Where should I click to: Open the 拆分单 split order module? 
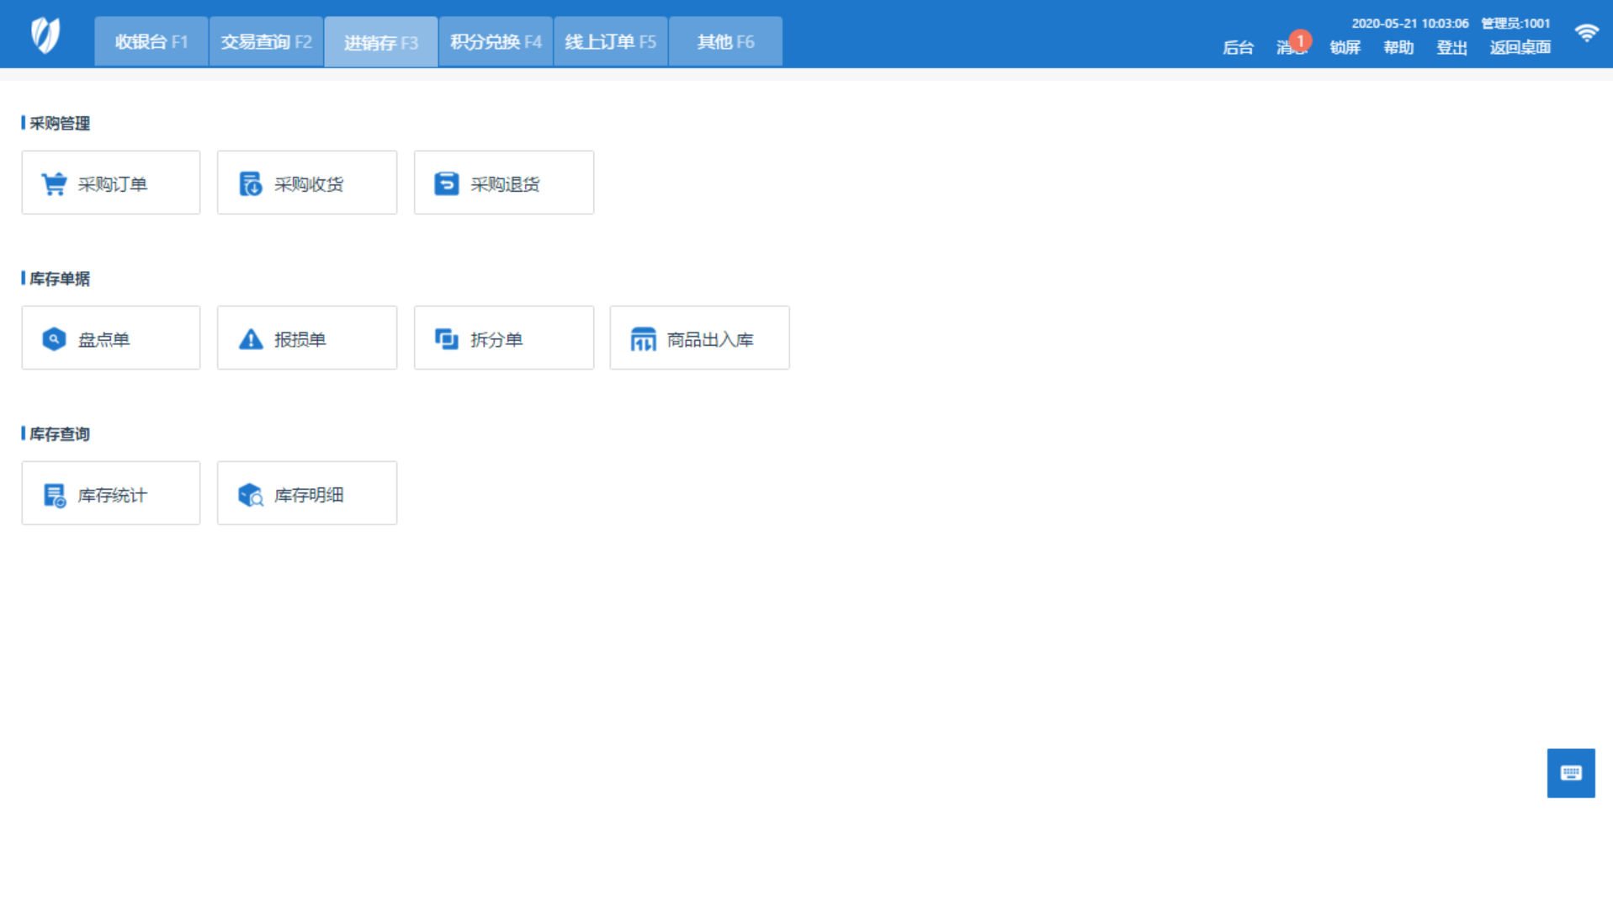click(503, 338)
